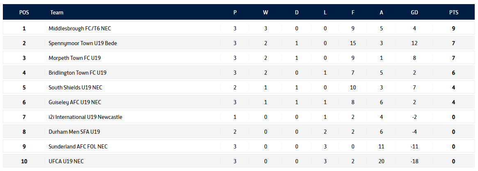Click the Spennymoor Town U19 Bede team
This screenshot has width=478, height=171.
[83, 43]
